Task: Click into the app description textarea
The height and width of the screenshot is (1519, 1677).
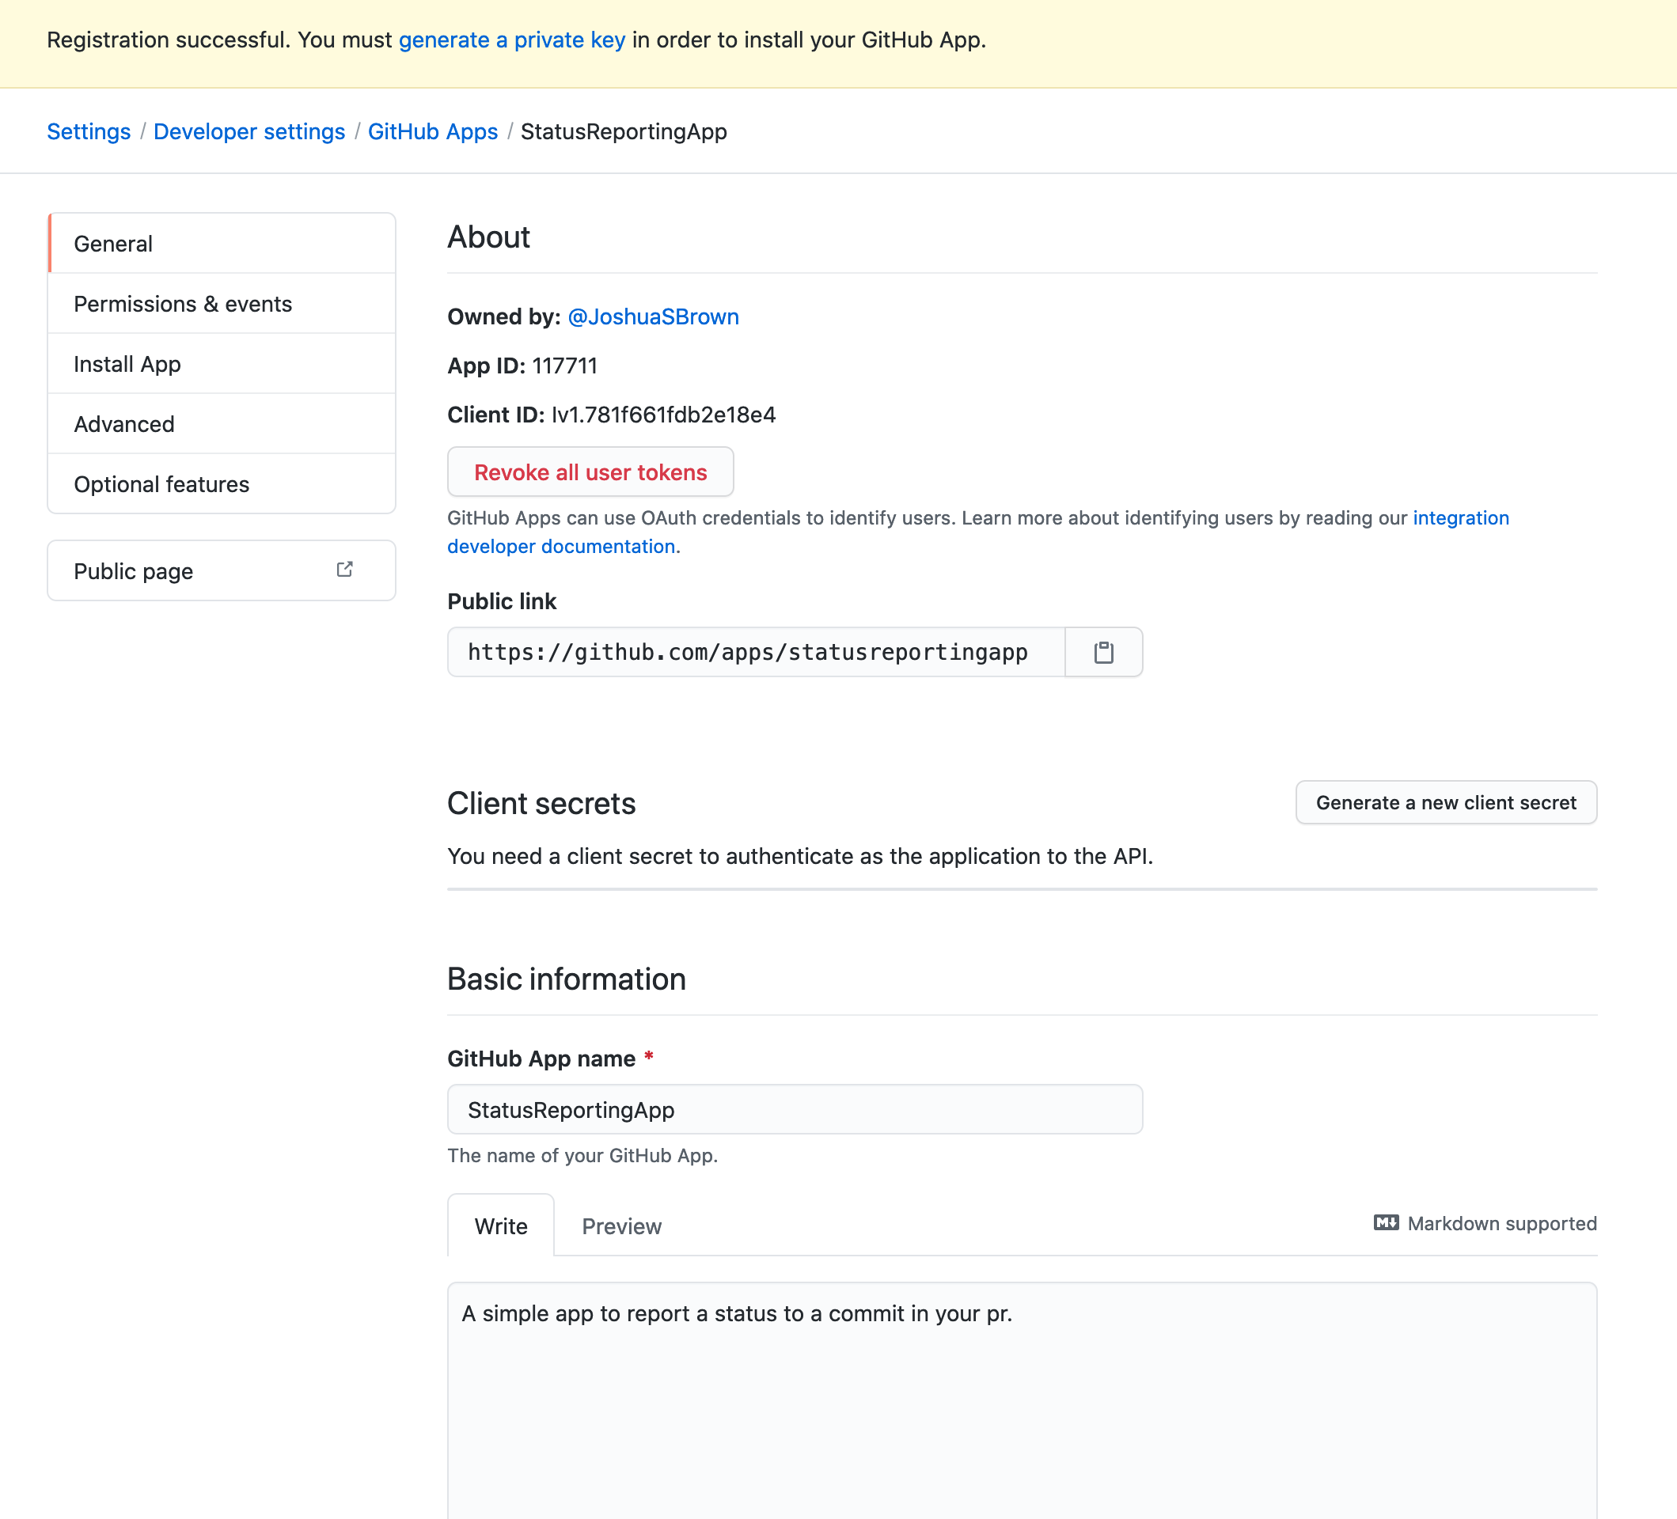Action: (1023, 1400)
